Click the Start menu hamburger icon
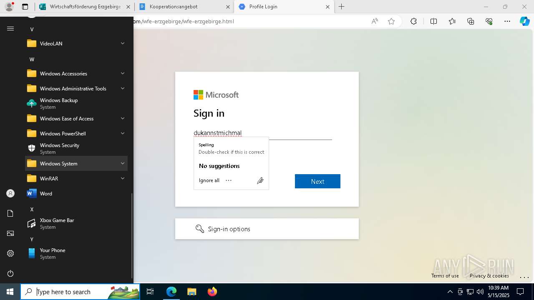The image size is (534, 300). 10,28
